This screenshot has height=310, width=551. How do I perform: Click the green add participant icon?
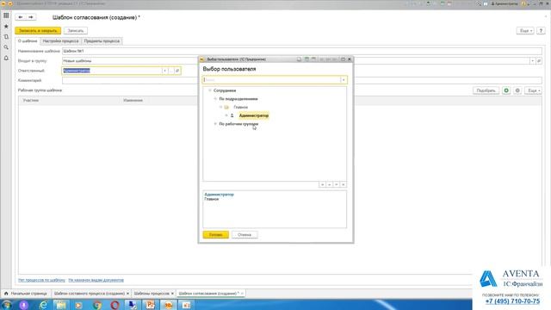tap(506, 90)
